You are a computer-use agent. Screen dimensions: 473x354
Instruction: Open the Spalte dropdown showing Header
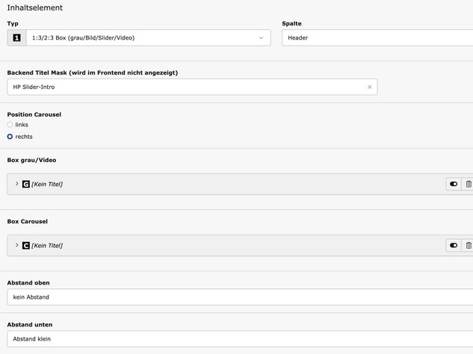point(377,37)
